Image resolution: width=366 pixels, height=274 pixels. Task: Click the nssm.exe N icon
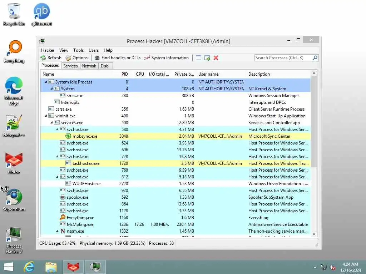point(62,231)
